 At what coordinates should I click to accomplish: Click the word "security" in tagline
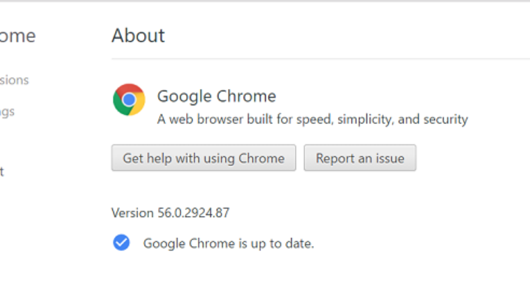(x=445, y=119)
